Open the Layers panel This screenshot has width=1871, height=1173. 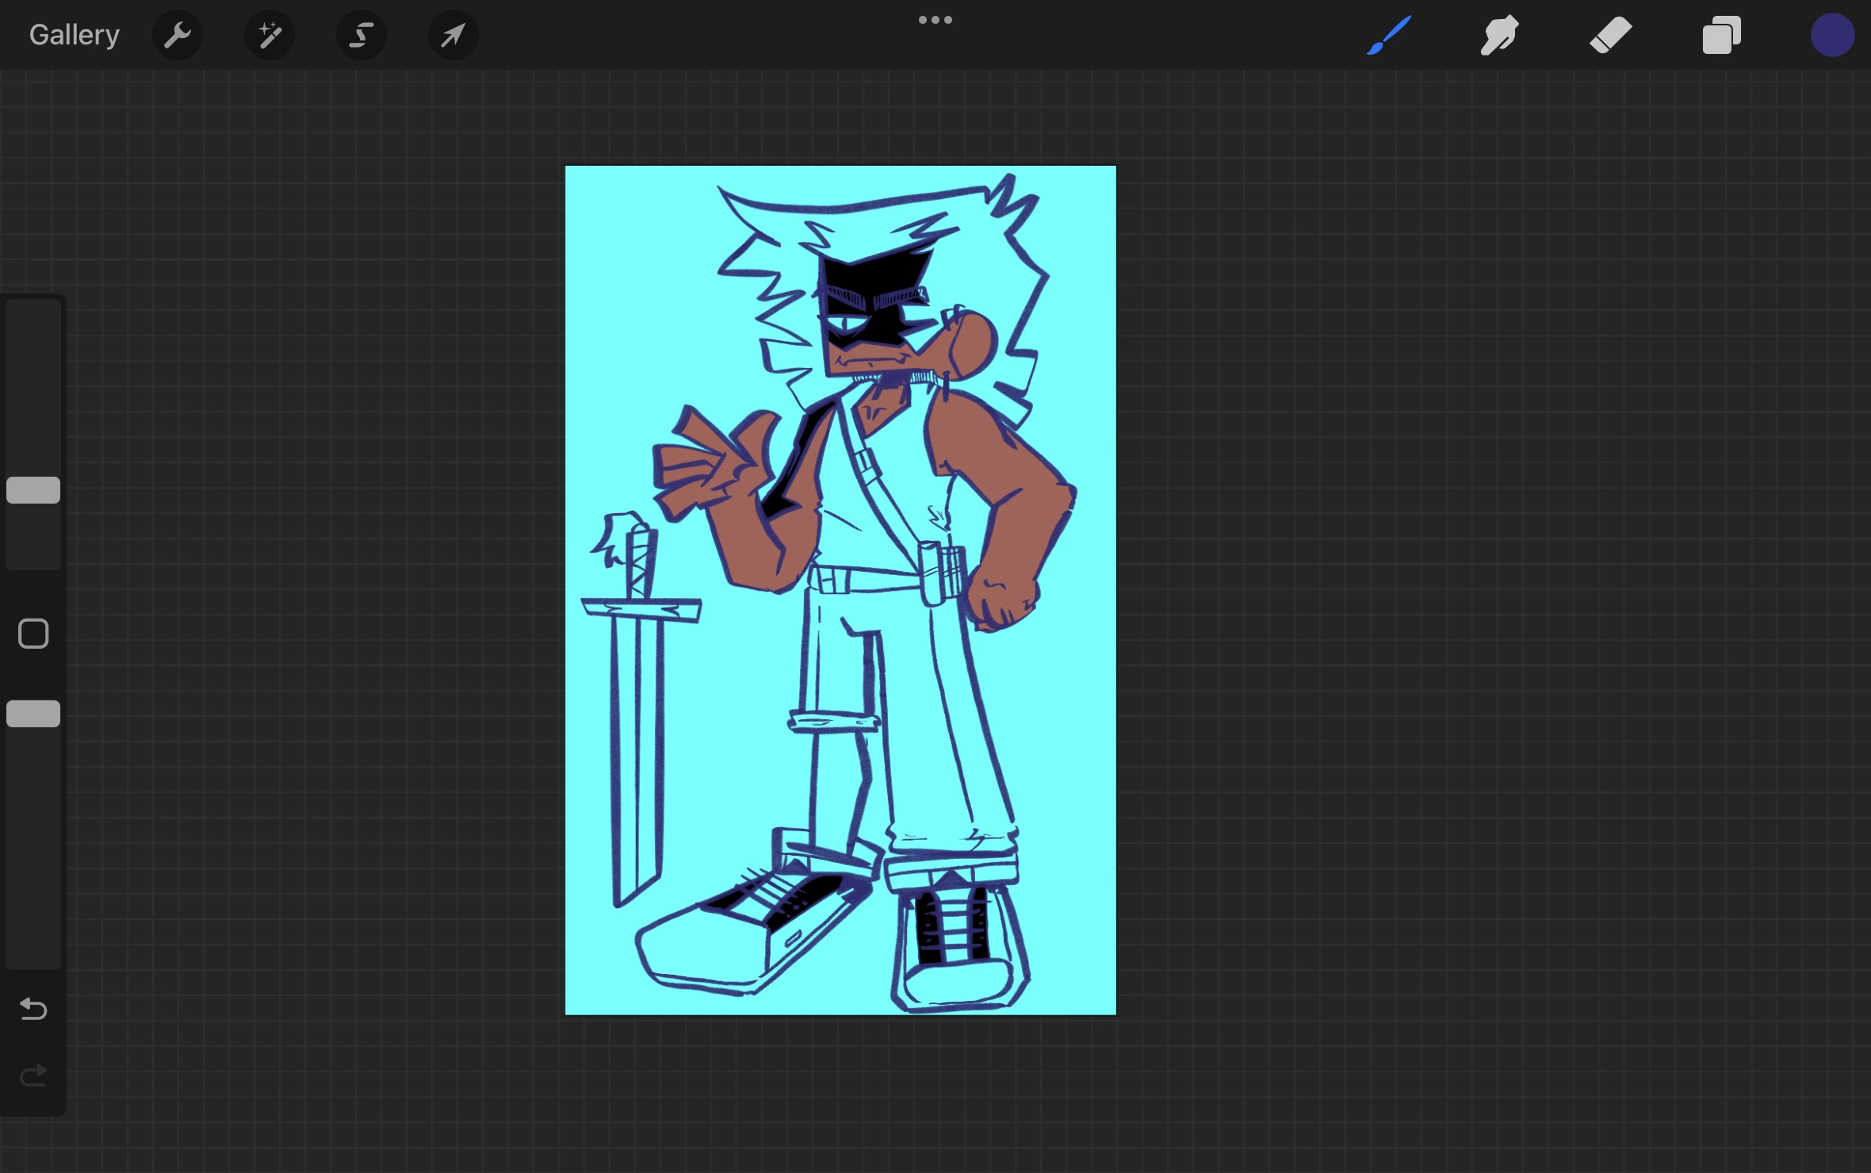(x=1721, y=34)
